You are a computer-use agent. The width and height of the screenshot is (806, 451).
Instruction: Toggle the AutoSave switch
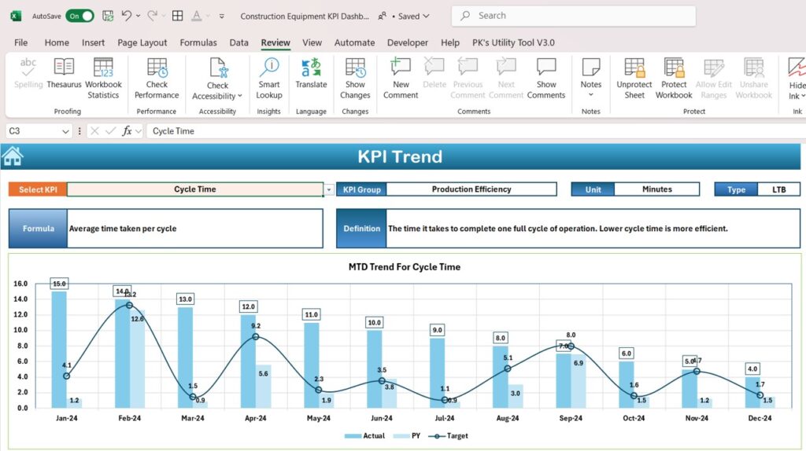click(79, 16)
